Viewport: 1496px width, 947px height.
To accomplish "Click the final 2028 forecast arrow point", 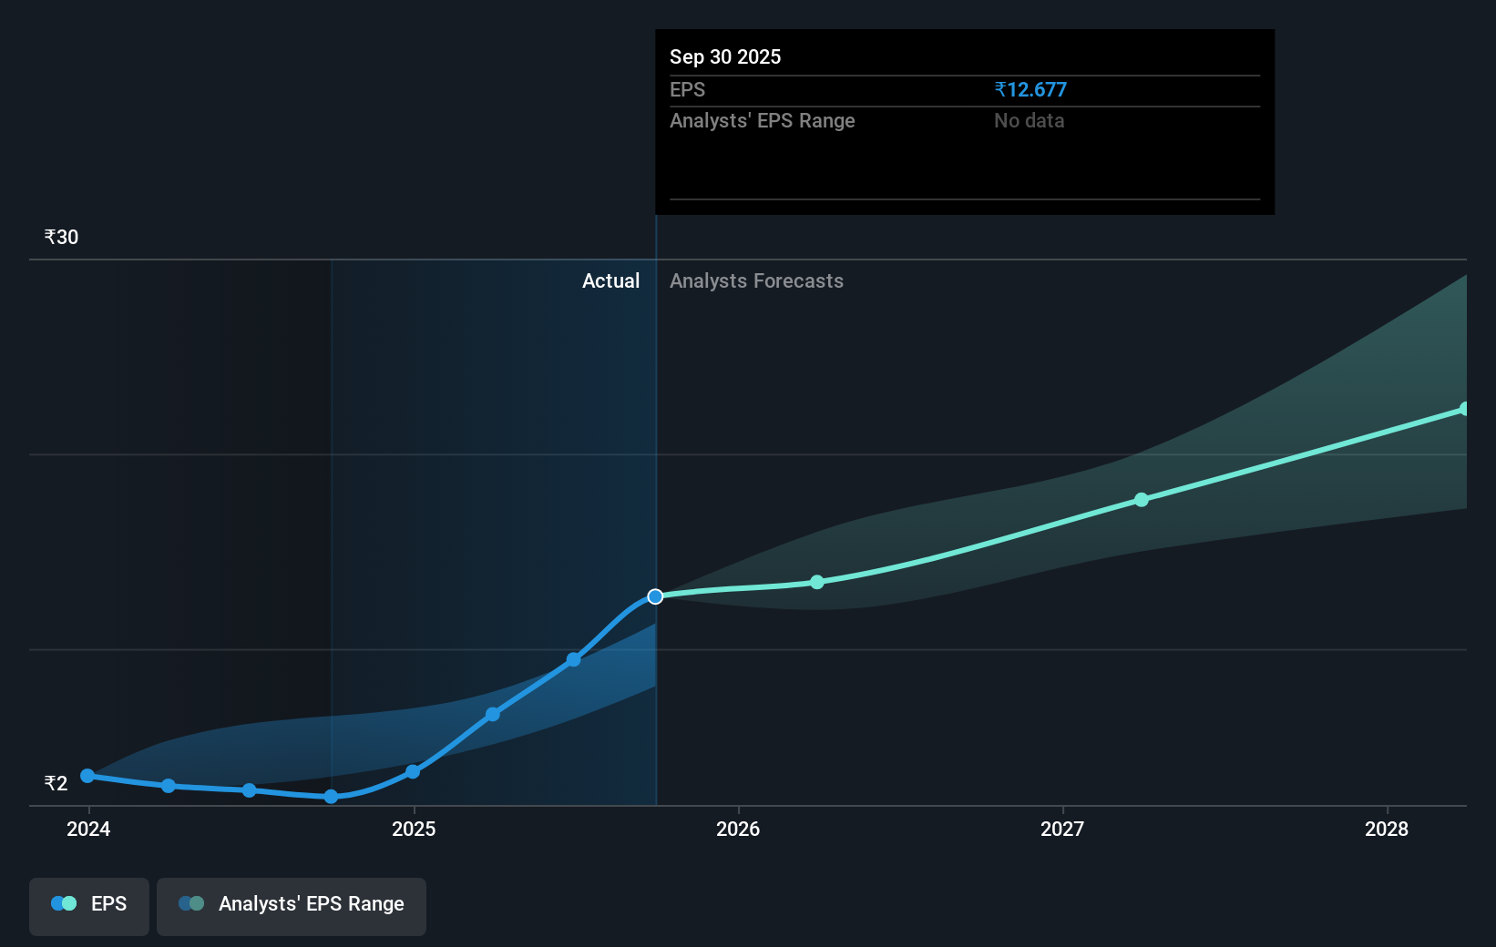I will pyautogui.click(x=1464, y=408).
